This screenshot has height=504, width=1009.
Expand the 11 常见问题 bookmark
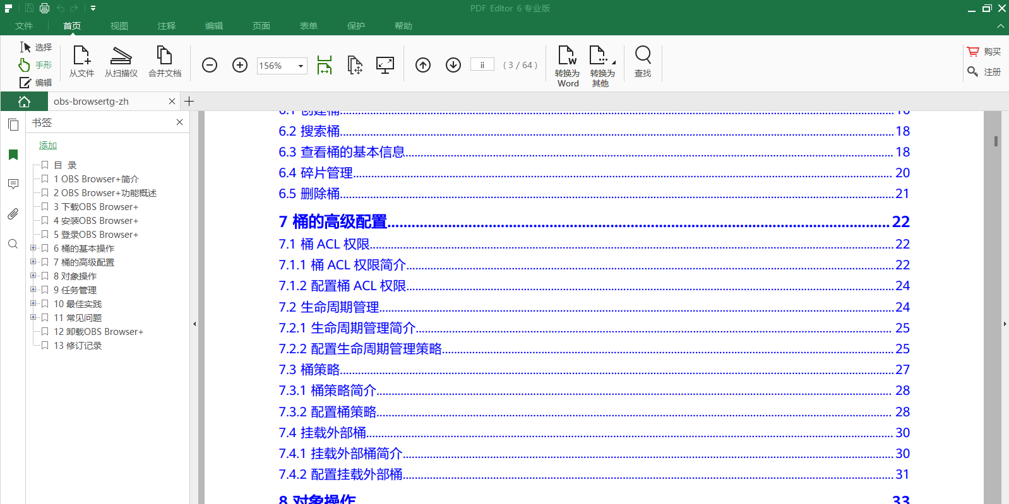[x=33, y=317]
